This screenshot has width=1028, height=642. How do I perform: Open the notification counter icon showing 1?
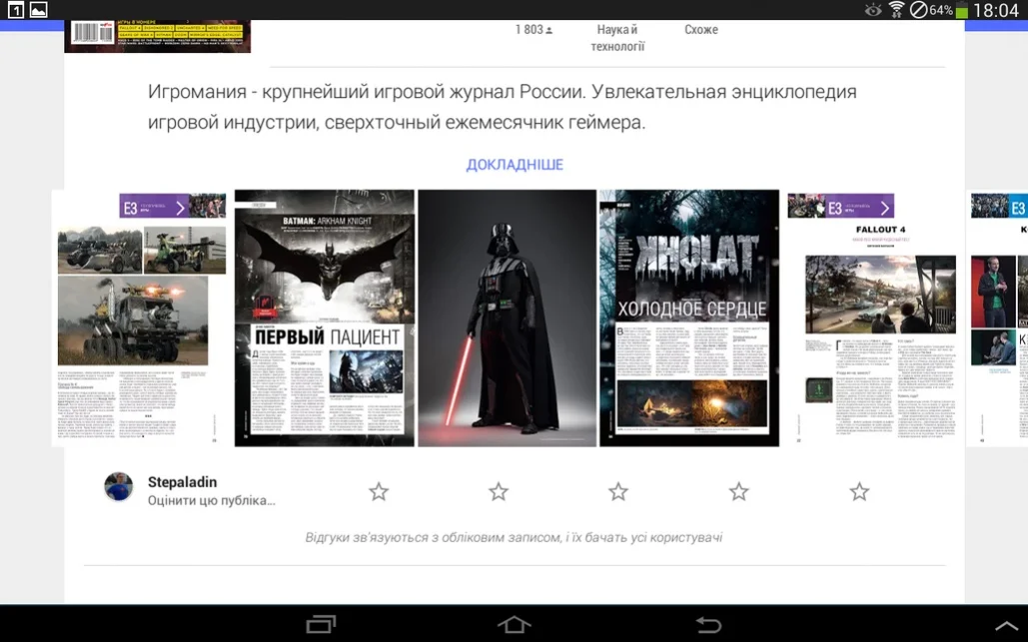click(x=16, y=10)
